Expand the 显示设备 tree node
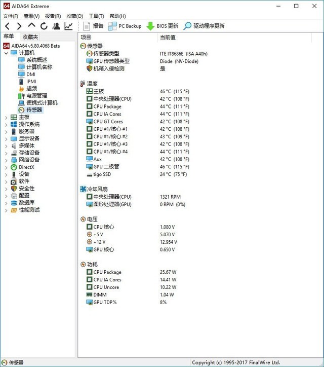Image resolution: width=324 pixels, height=367 pixels. pyautogui.click(x=6, y=139)
